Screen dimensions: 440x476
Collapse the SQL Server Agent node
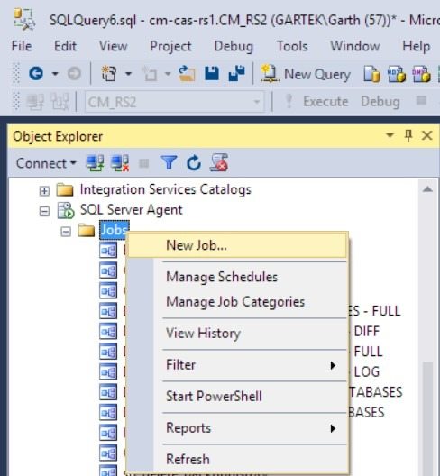(x=44, y=211)
